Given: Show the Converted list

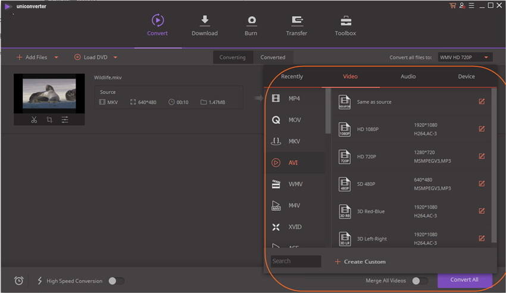Looking at the screenshot, I should point(273,57).
